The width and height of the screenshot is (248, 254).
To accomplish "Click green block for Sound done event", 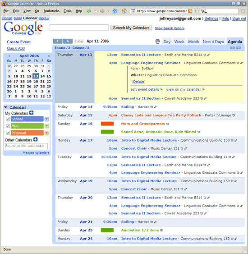I will coord(107,132).
